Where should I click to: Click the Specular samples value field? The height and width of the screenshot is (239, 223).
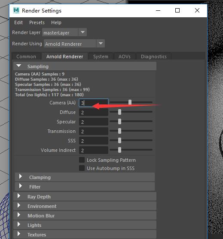click(x=94, y=122)
